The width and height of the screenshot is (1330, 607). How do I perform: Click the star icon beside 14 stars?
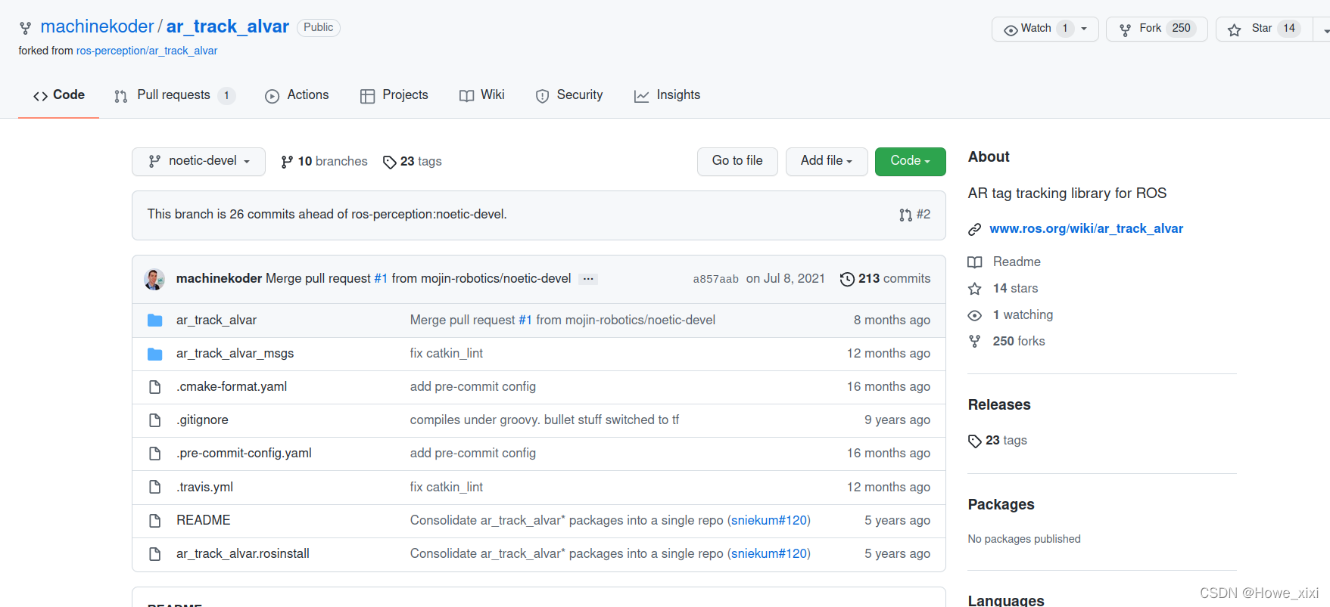(975, 289)
